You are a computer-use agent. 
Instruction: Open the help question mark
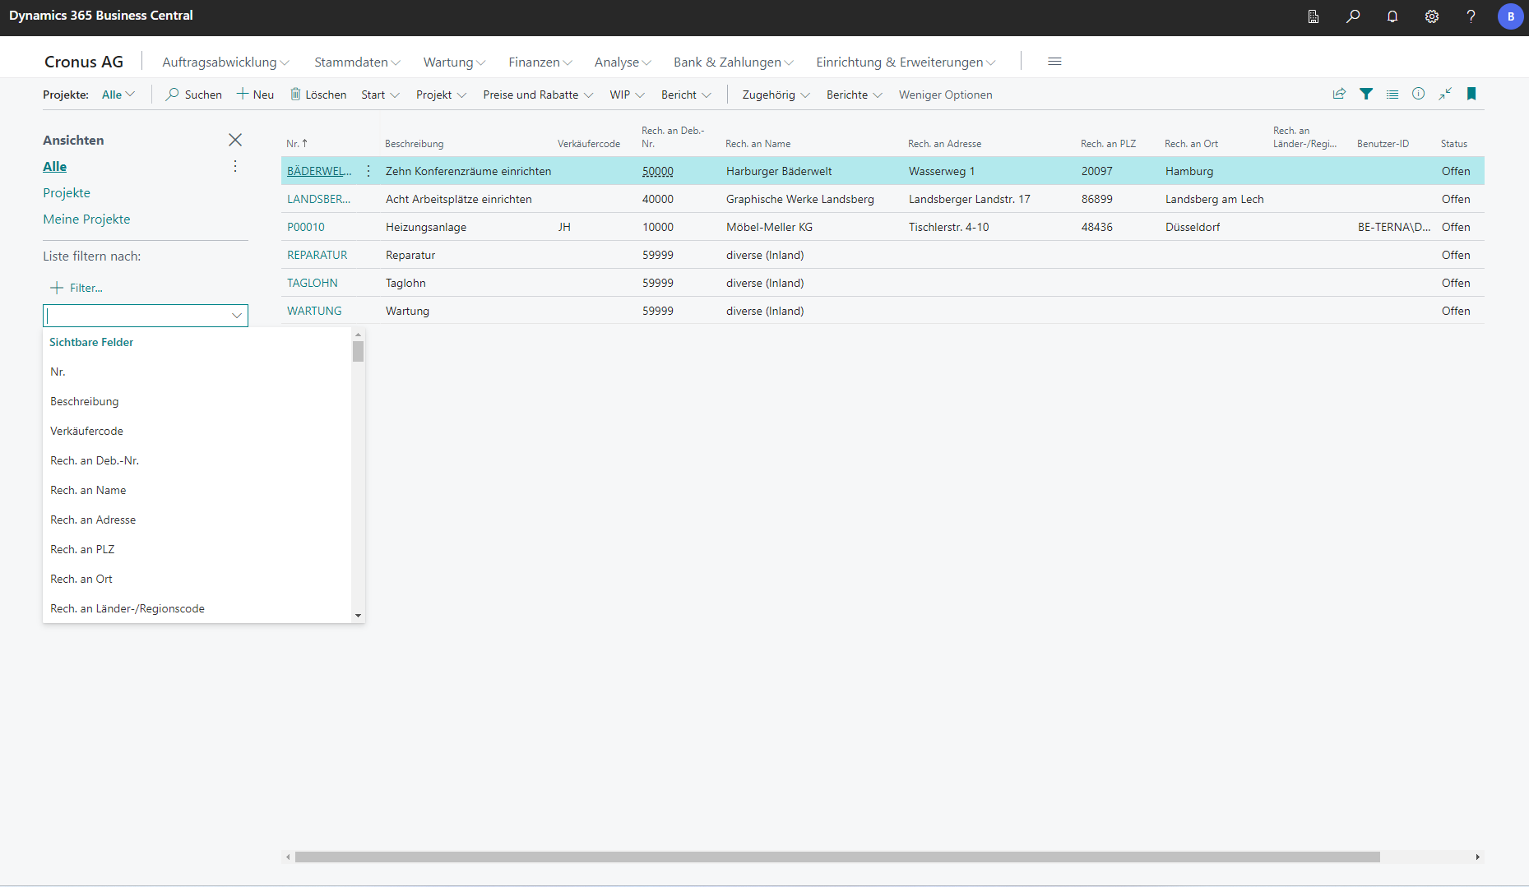click(1471, 16)
